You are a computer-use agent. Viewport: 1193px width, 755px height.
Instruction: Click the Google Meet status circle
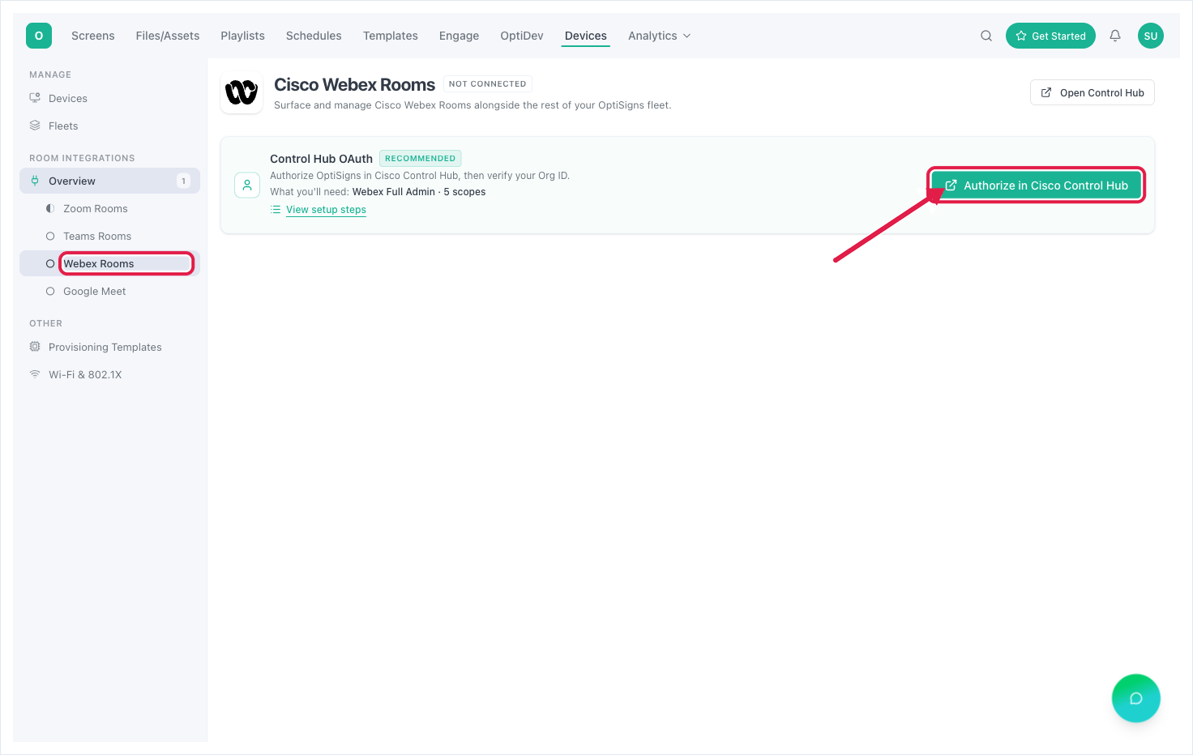[50, 291]
